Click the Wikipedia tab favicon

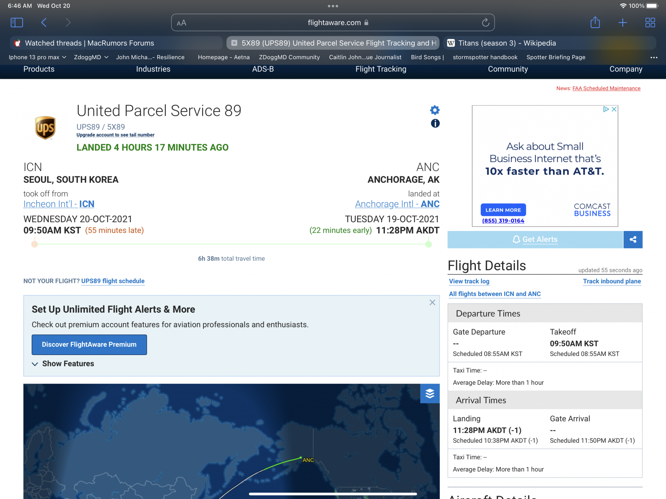pos(451,43)
